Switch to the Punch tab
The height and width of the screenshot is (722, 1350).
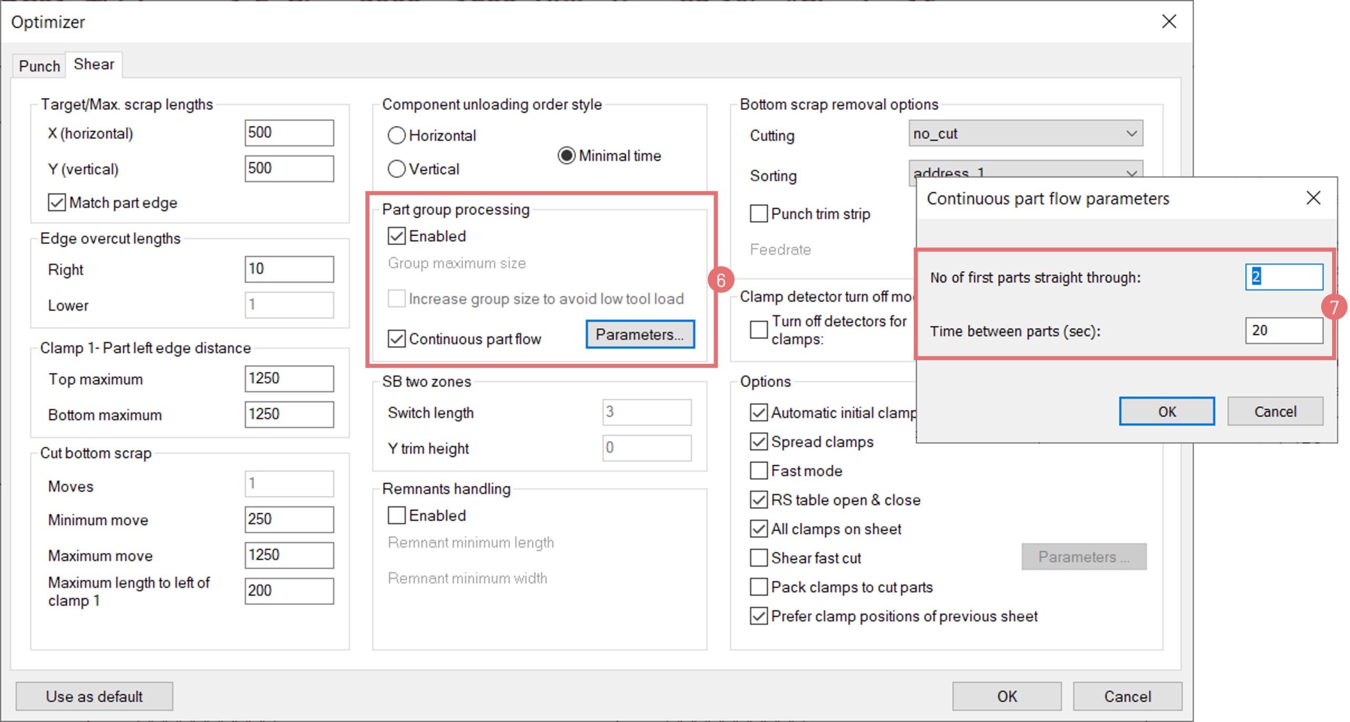click(x=39, y=66)
